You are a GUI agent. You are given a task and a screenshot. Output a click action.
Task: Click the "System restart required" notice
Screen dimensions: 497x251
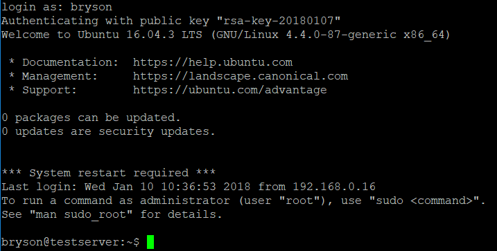click(108, 173)
